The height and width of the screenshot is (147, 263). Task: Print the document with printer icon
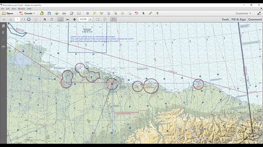(x=64, y=13)
